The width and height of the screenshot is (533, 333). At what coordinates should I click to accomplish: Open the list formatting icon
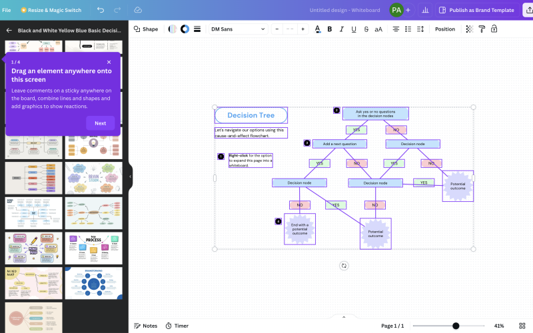408,29
